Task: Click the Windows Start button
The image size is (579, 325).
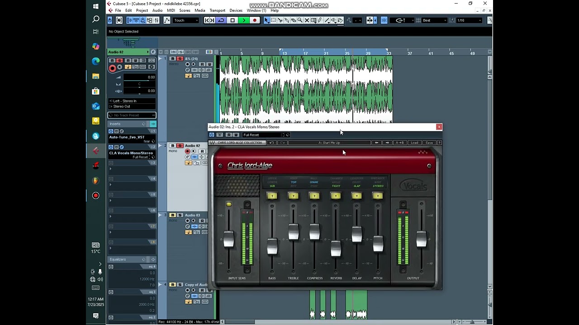Action: [x=95, y=6]
